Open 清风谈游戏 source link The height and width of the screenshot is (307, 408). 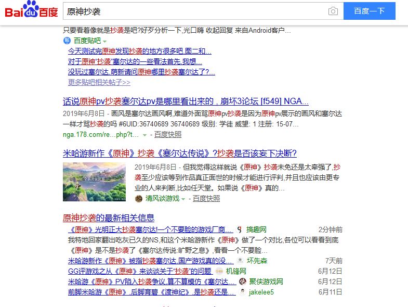163,199
